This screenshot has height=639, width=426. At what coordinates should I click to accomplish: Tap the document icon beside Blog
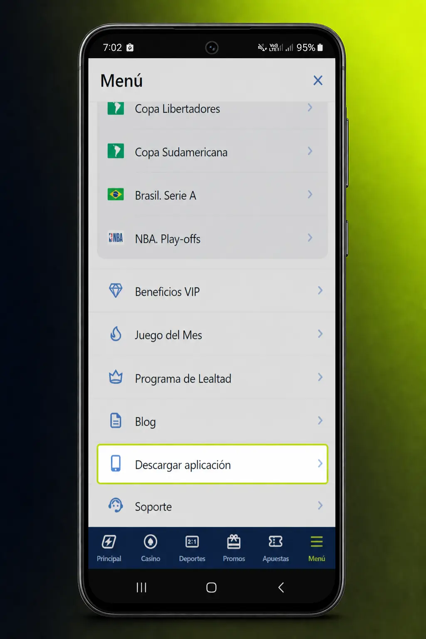(116, 421)
